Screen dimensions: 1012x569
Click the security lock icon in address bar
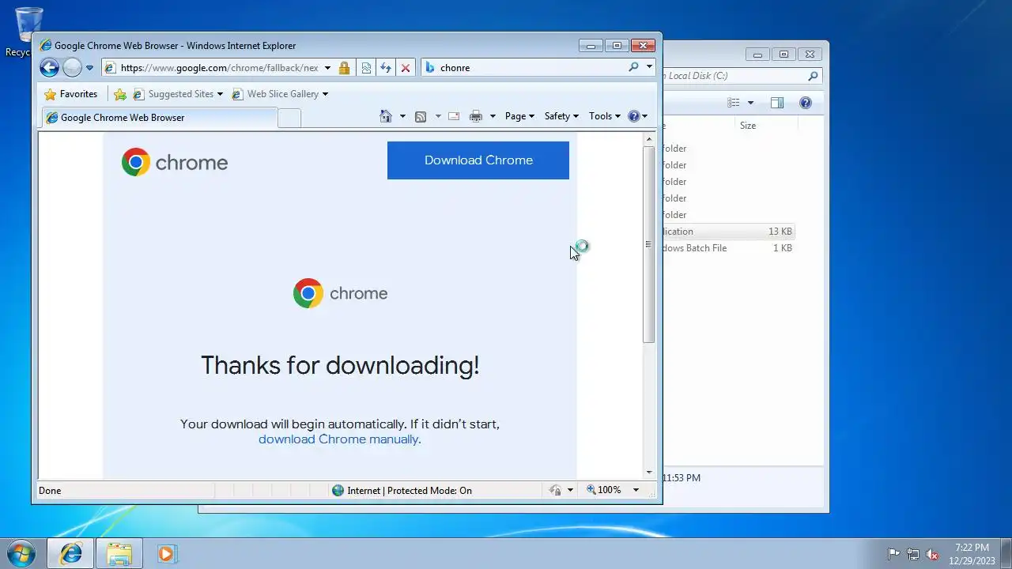(x=344, y=68)
